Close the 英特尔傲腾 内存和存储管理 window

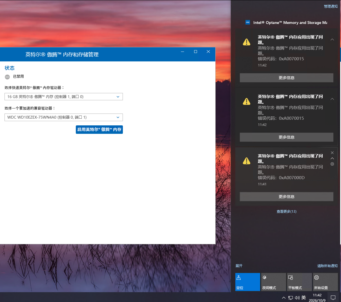208,52
